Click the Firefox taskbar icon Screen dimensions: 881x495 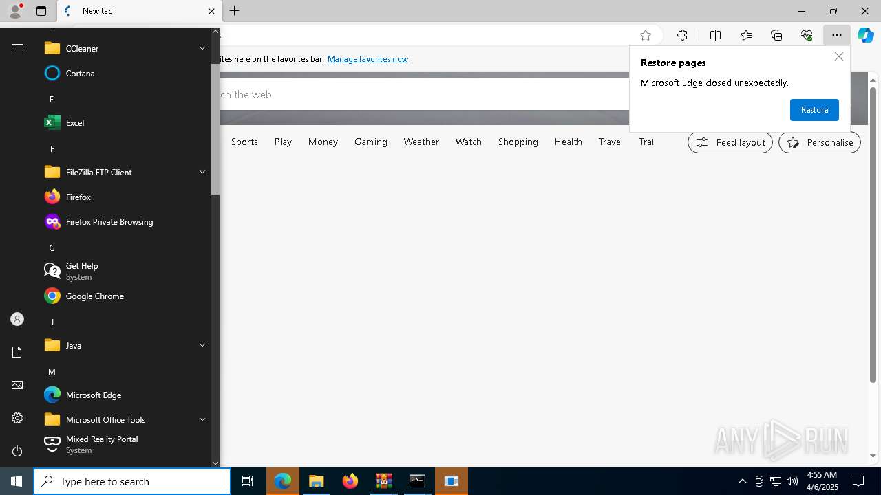pos(350,481)
